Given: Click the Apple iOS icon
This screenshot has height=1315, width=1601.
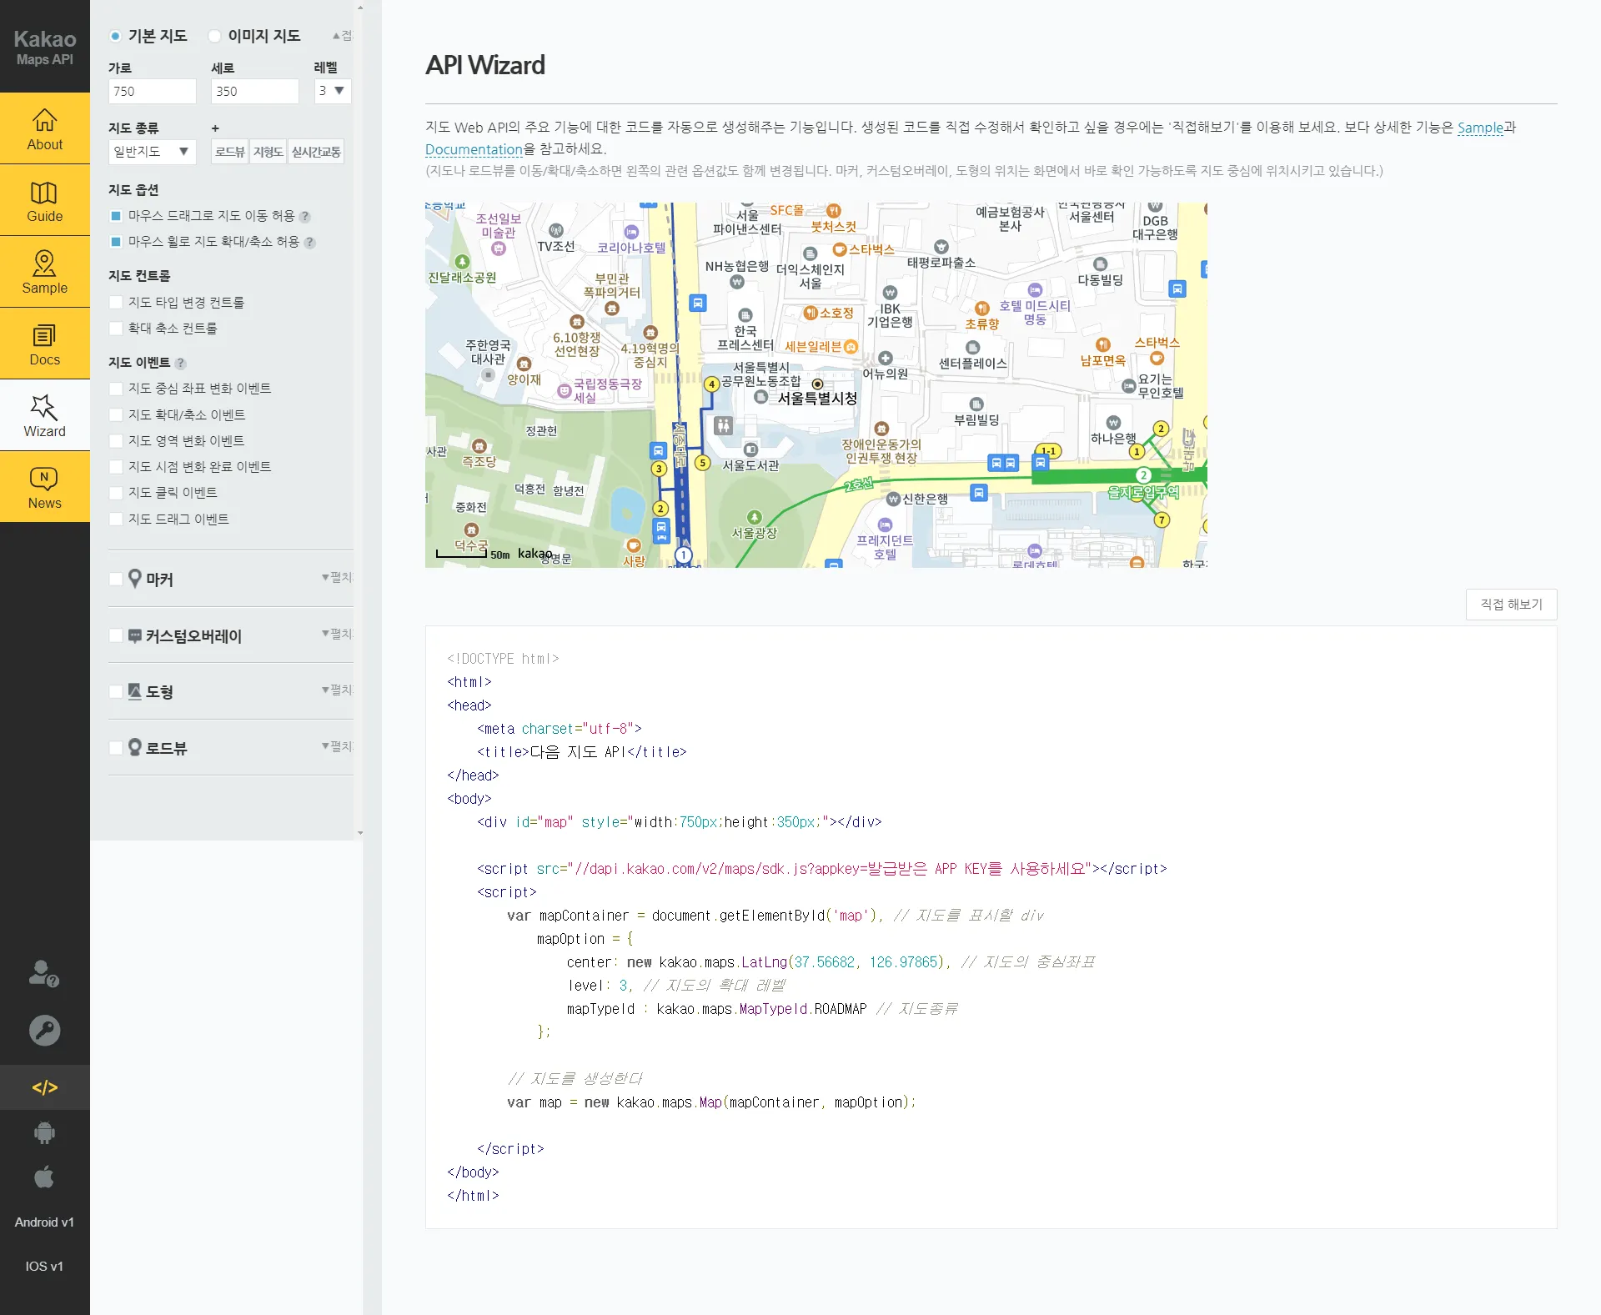Looking at the screenshot, I should coord(44,1177).
